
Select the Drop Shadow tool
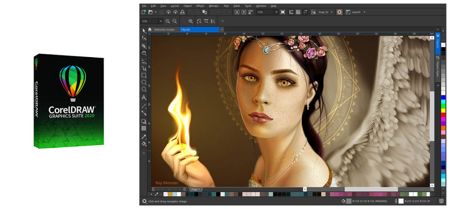[x=144, y=121]
